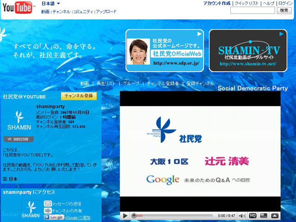Switch to the グループ tab
This screenshot has height=222, width=296.
[131, 83]
